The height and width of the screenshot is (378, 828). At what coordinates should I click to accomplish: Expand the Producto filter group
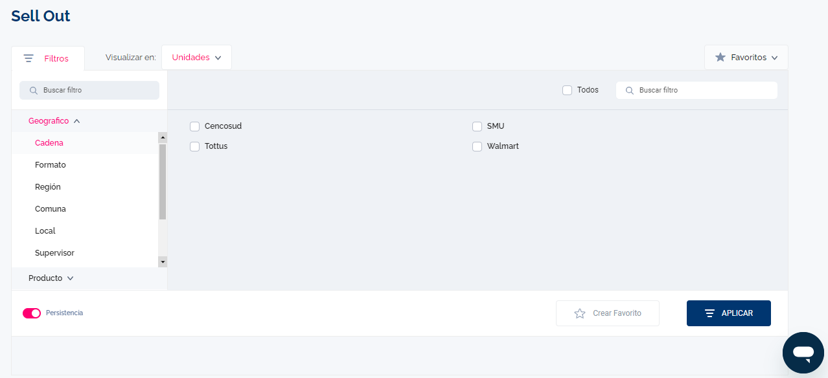pos(51,278)
